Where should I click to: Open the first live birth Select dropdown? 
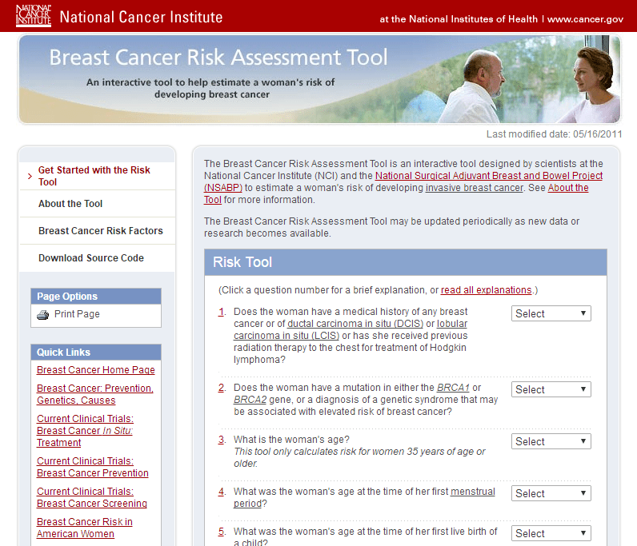pyautogui.click(x=551, y=533)
